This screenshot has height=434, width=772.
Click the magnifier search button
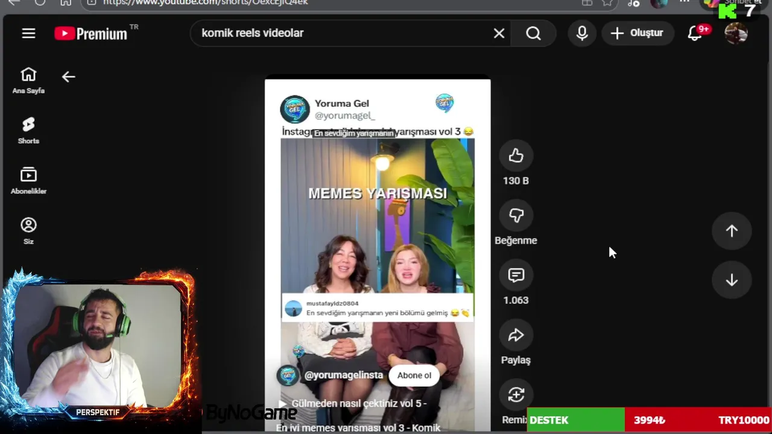(533, 33)
